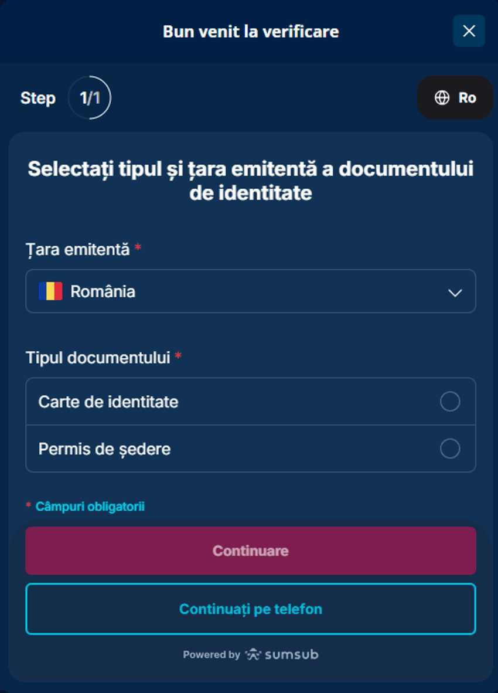The image size is (498, 693).
Task: Click the chevron on the Romania selector
Action: coord(454,291)
